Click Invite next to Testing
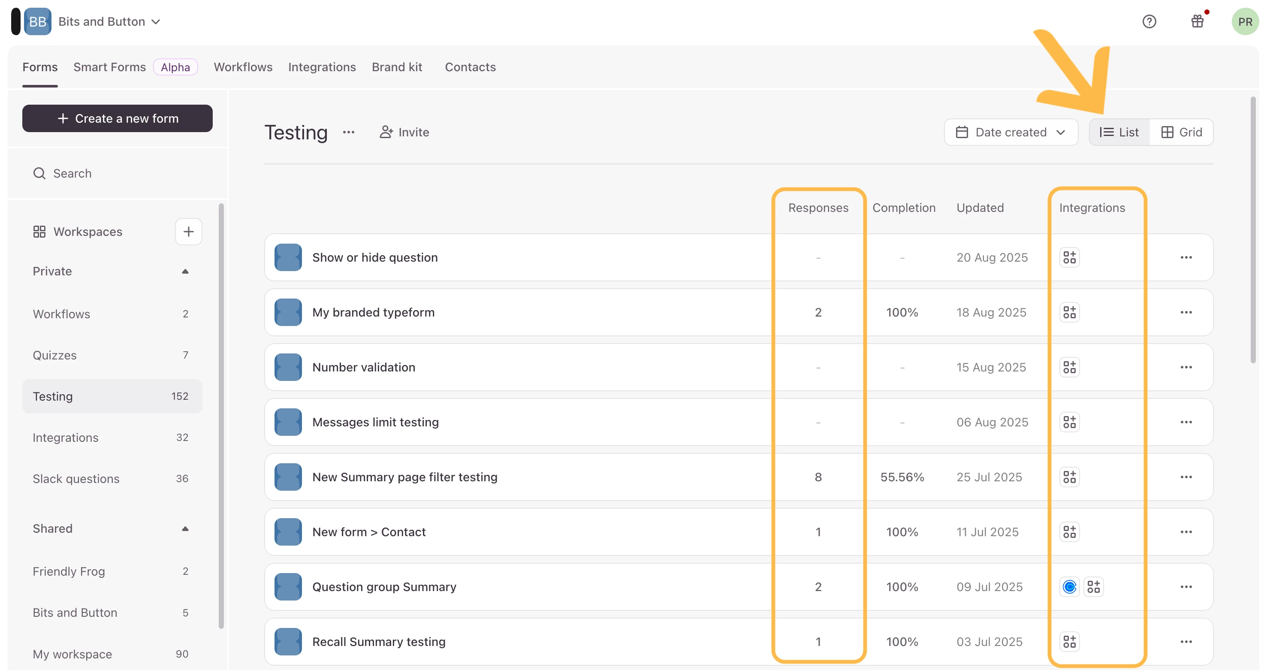The image size is (1261, 670). [x=404, y=132]
